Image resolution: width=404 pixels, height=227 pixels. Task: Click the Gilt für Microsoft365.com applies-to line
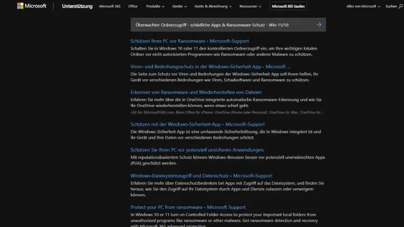(227, 112)
